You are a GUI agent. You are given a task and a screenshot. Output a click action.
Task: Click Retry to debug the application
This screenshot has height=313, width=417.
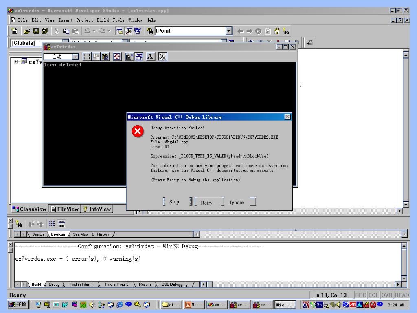pos(210,202)
